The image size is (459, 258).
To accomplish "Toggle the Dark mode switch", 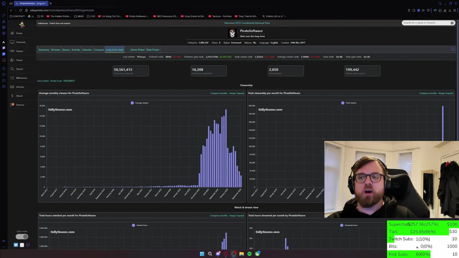I will [x=22, y=236].
